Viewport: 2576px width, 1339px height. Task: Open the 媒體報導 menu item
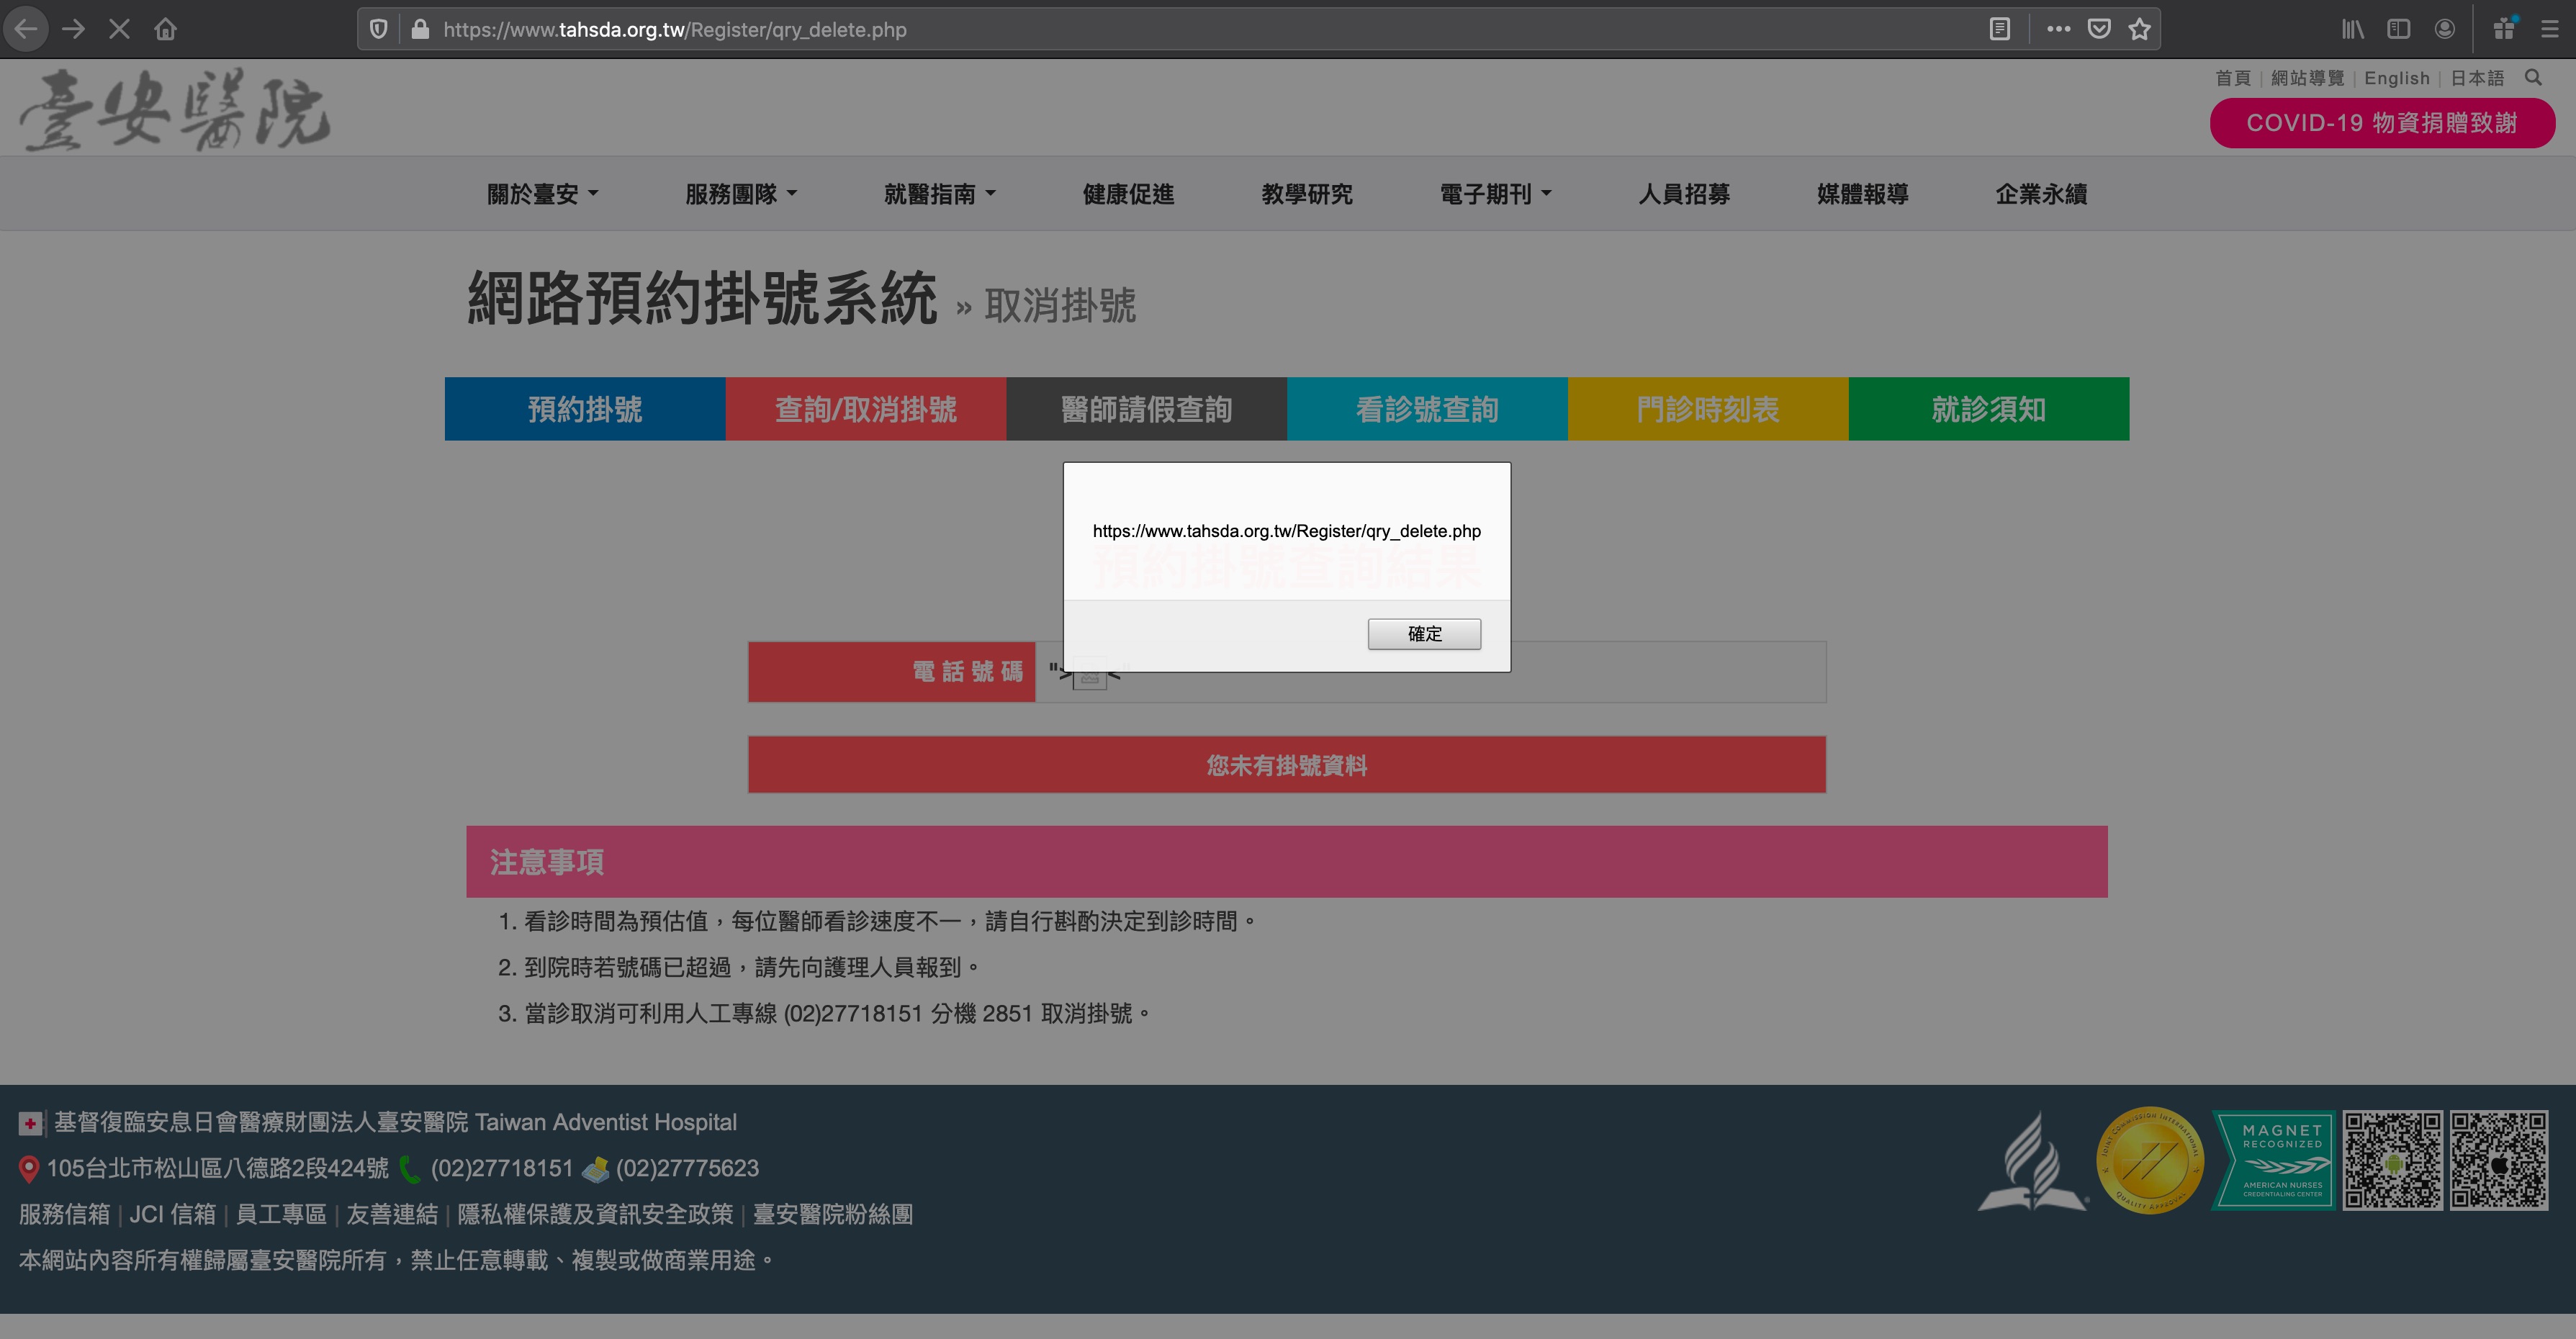1863,194
